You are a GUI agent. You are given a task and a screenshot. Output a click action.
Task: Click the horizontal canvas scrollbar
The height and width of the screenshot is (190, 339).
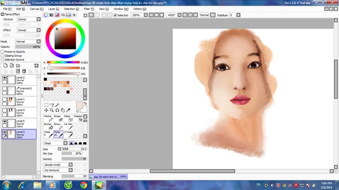click(192, 171)
